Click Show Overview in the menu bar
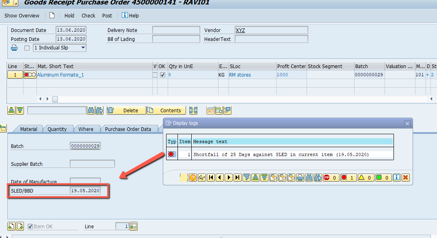Viewport: 437px width, 238px height. pyautogui.click(x=22, y=15)
